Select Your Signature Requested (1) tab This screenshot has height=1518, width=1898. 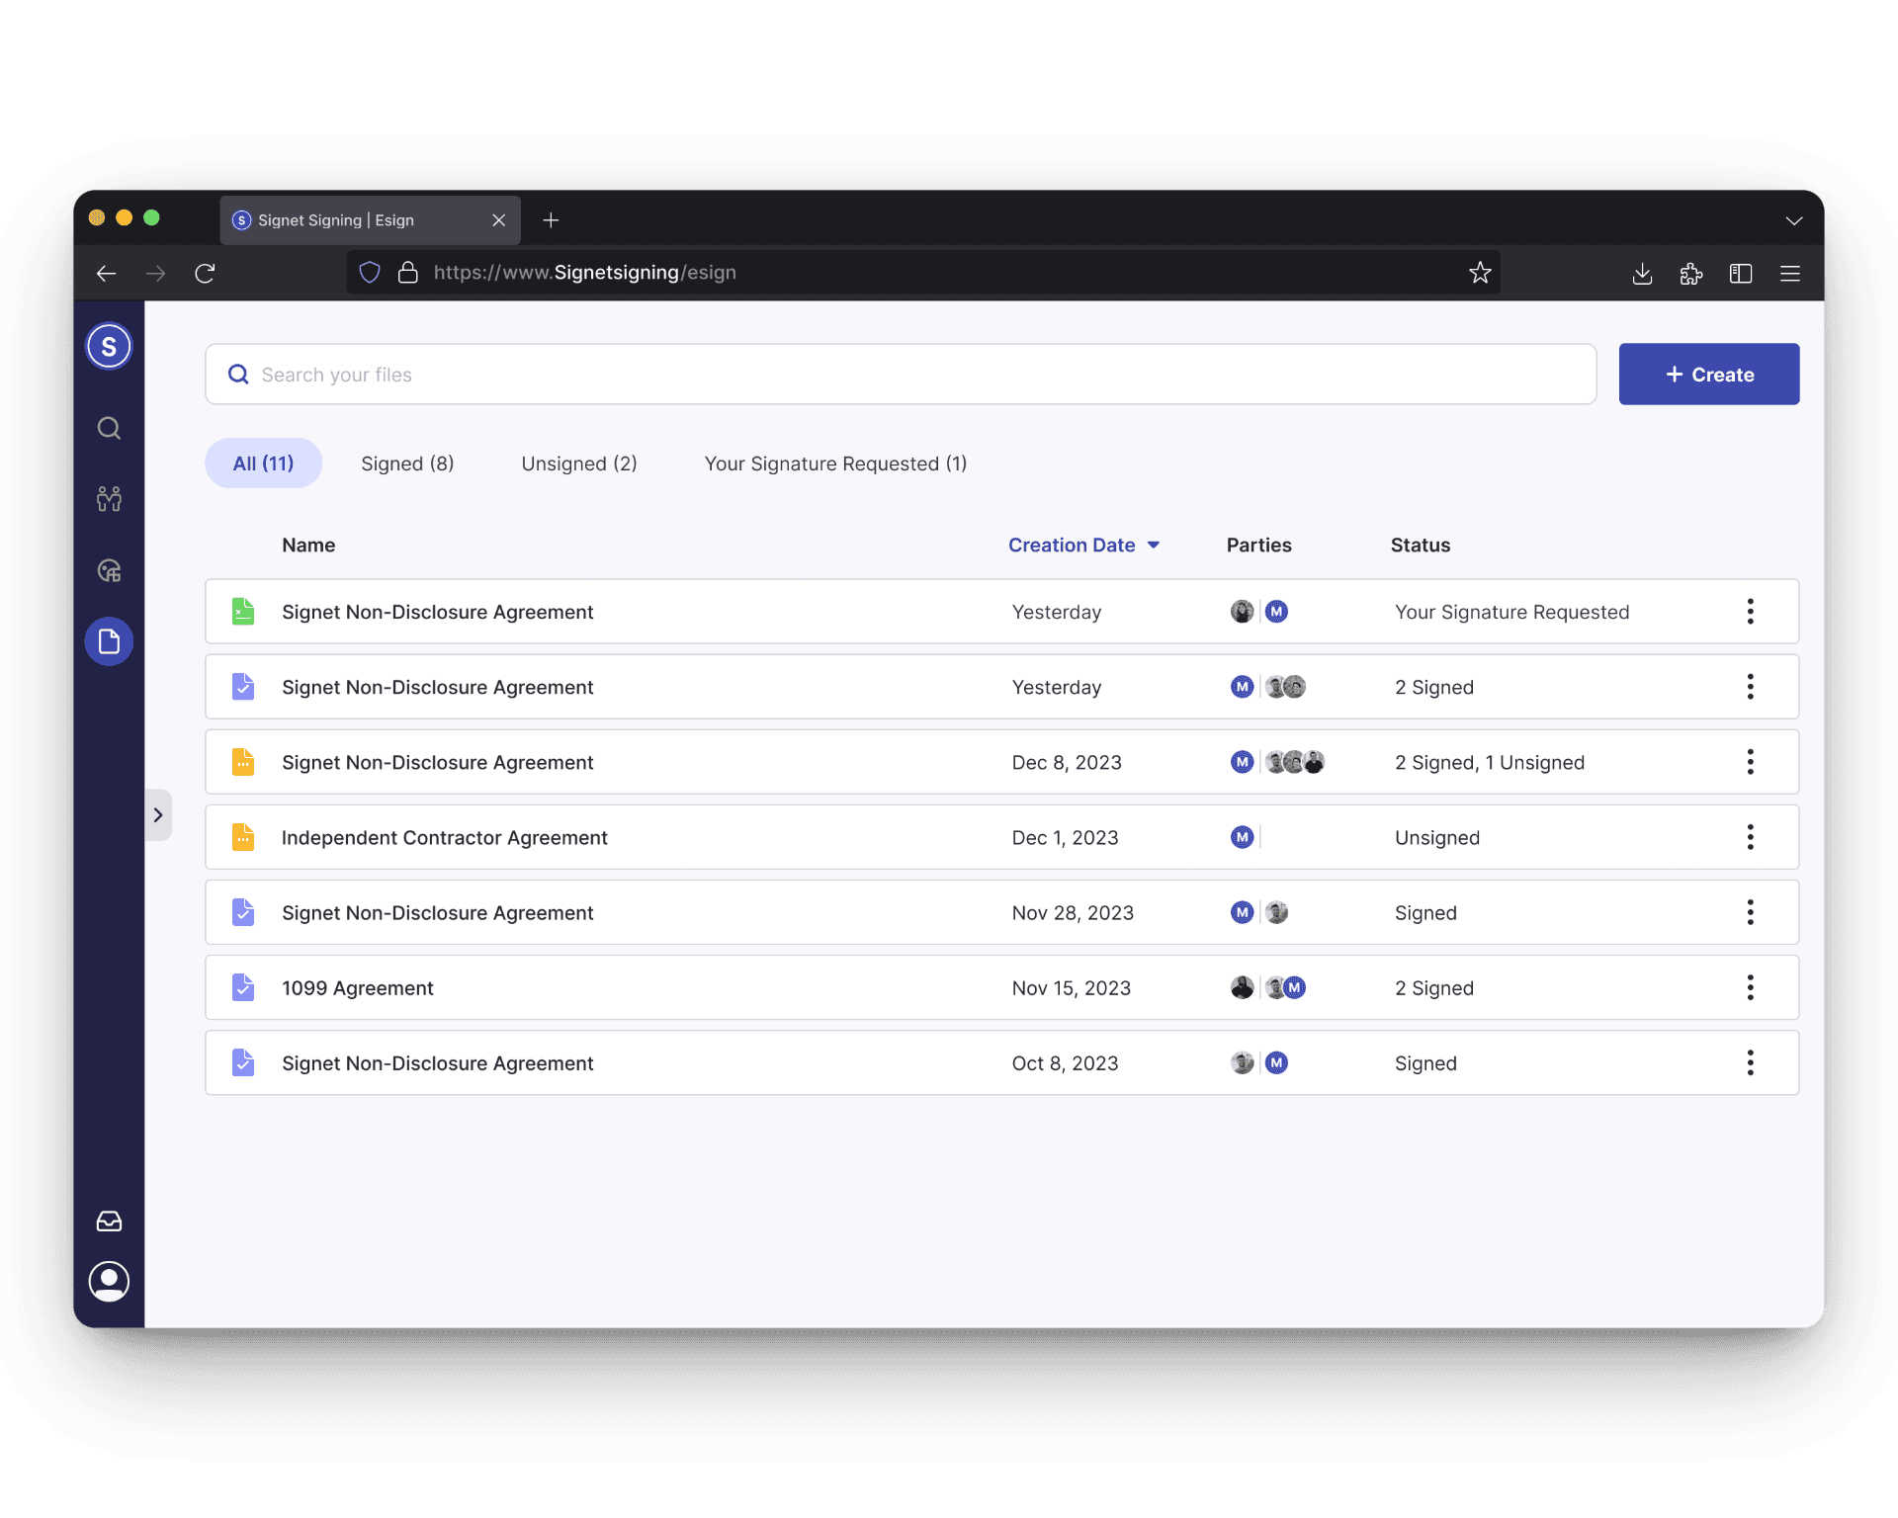click(835, 464)
